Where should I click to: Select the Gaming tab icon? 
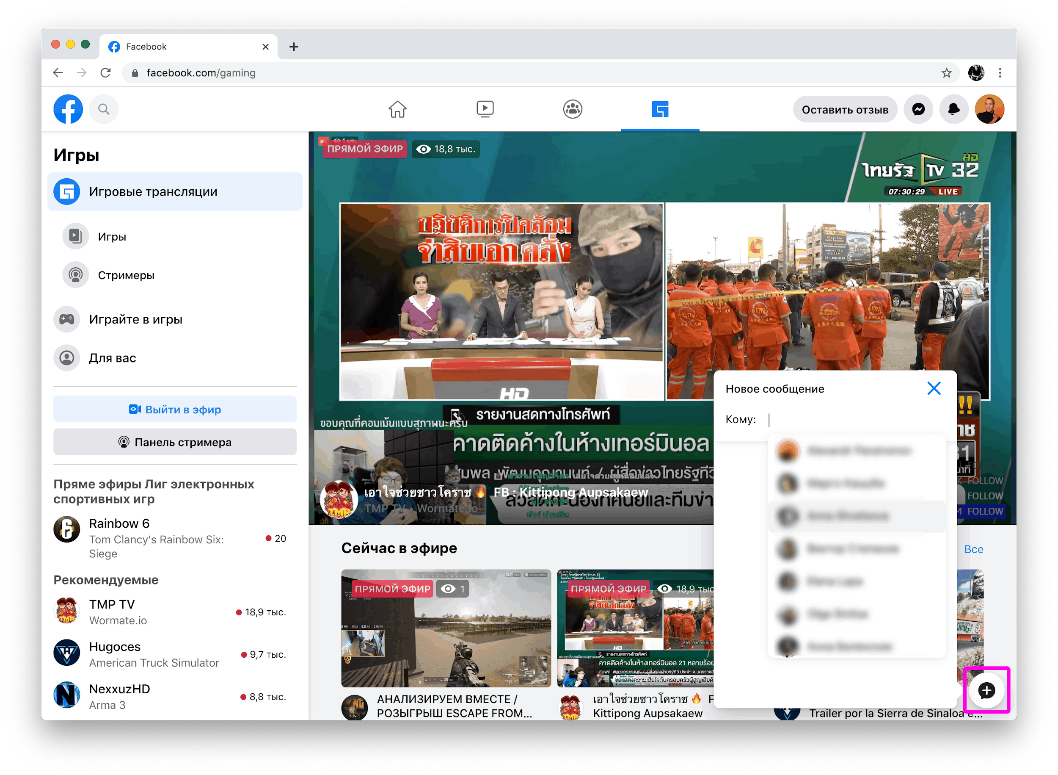click(660, 109)
